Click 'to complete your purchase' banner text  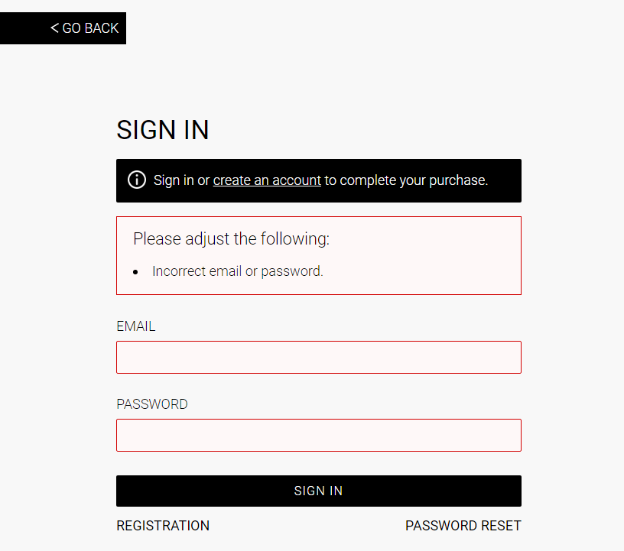coord(406,180)
